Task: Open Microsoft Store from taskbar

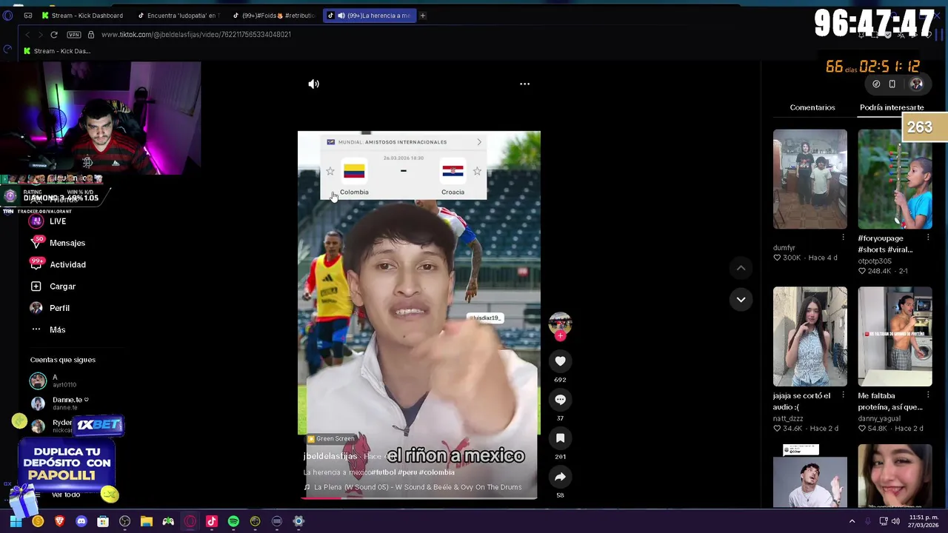Action: click(x=103, y=522)
